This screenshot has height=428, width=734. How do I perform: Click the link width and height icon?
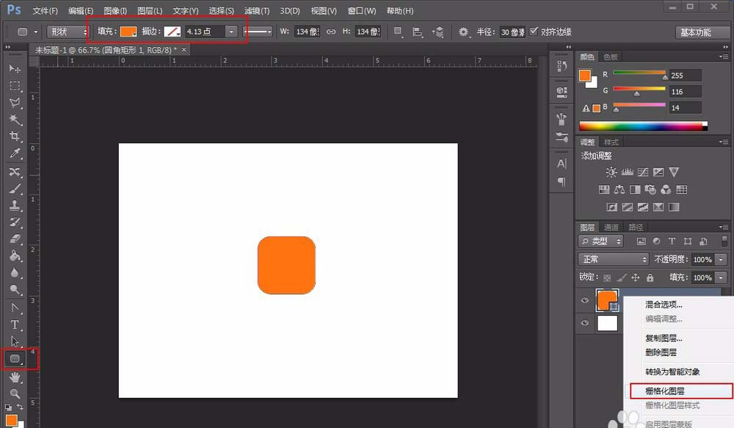pos(331,32)
